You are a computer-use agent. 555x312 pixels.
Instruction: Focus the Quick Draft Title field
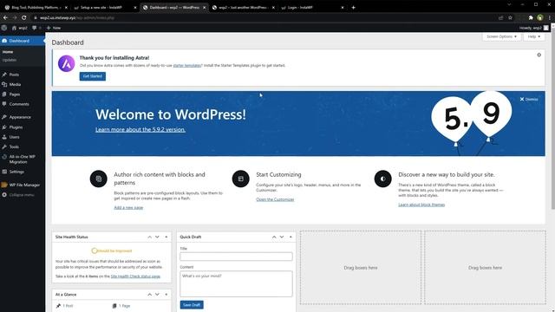pyautogui.click(x=236, y=257)
